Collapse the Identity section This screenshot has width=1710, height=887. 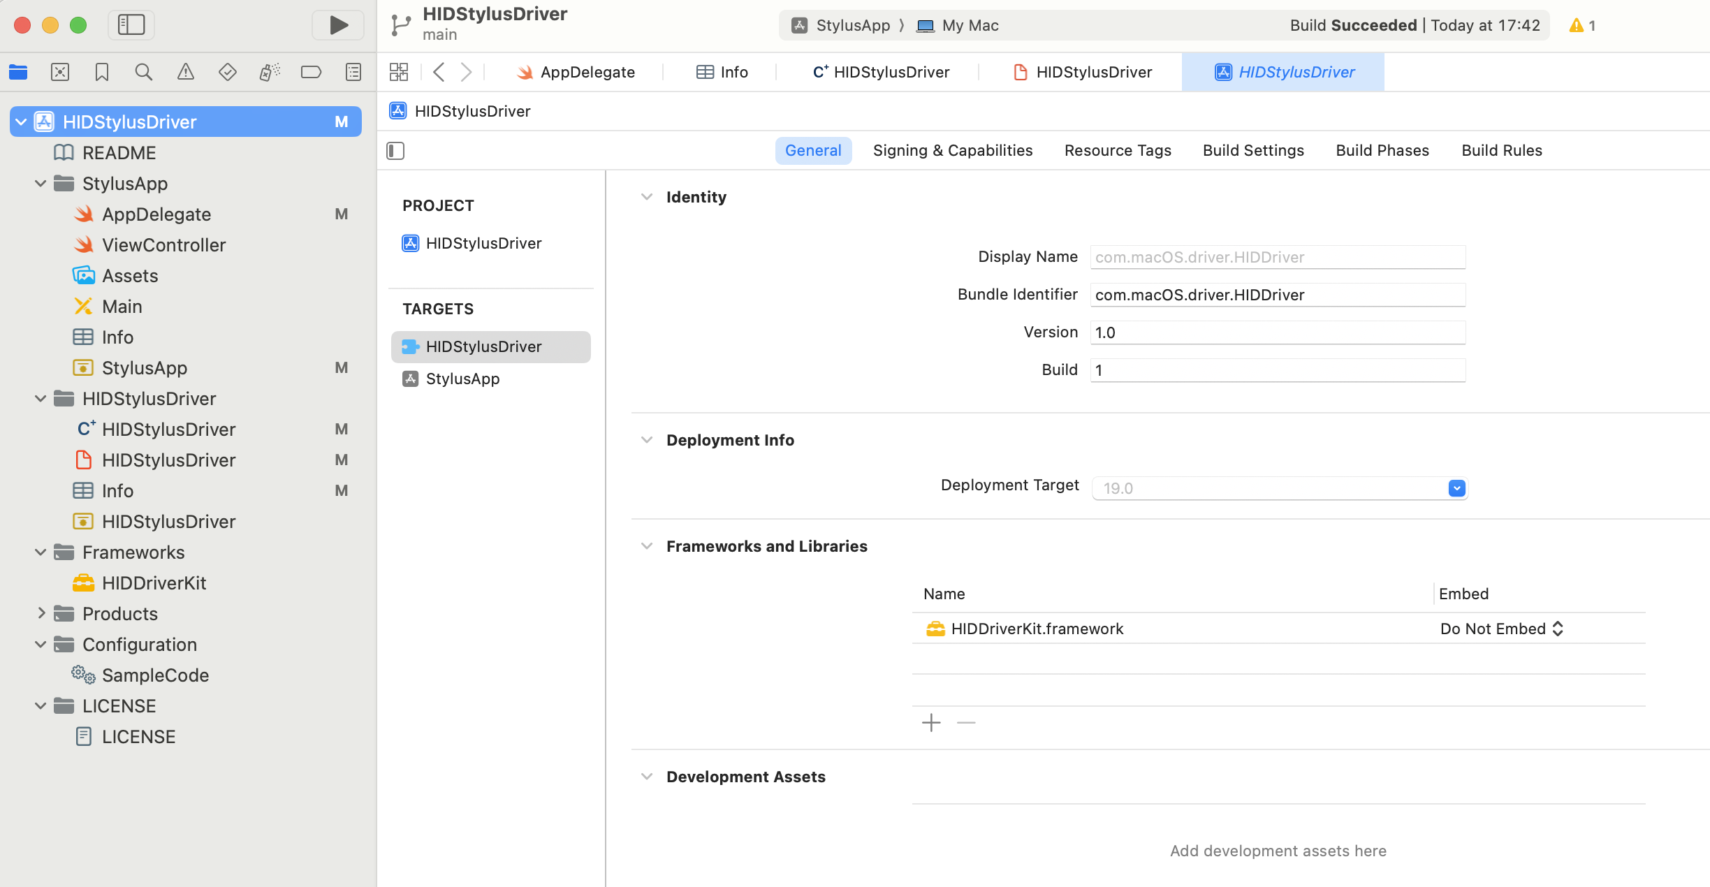pyautogui.click(x=647, y=198)
